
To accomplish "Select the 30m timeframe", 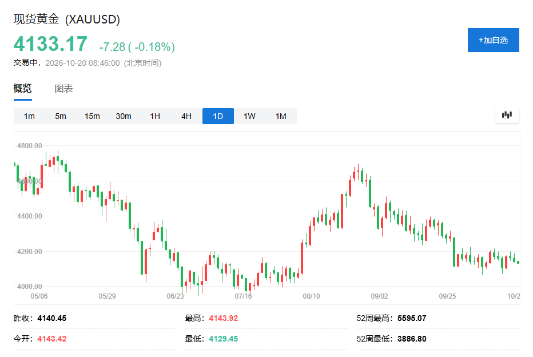I will 124,116.
